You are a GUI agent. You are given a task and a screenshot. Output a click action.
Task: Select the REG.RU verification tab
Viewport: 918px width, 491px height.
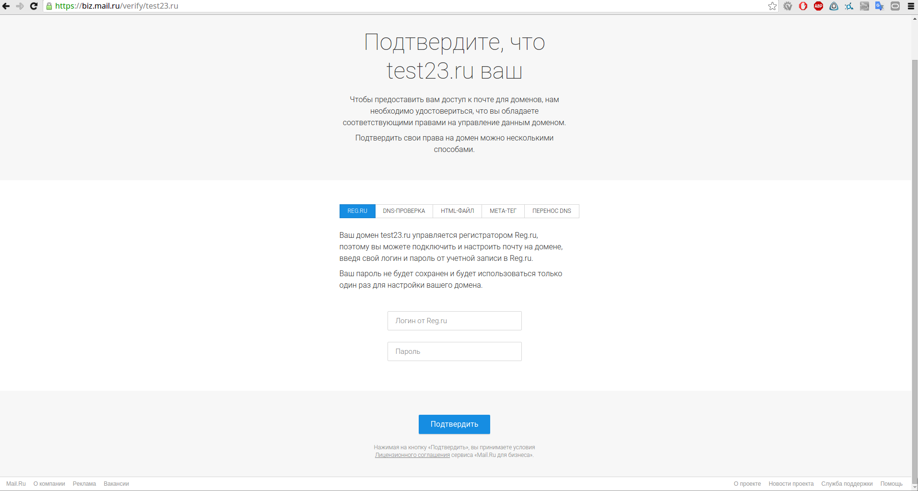pyautogui.click(x=357, y=211)
